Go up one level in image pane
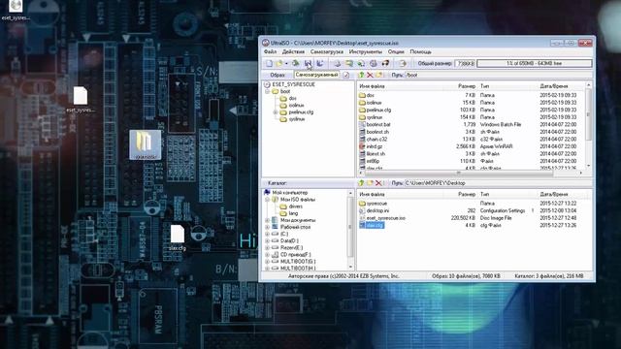The width and height of the screenshot is (621, 349). point(361,75)
